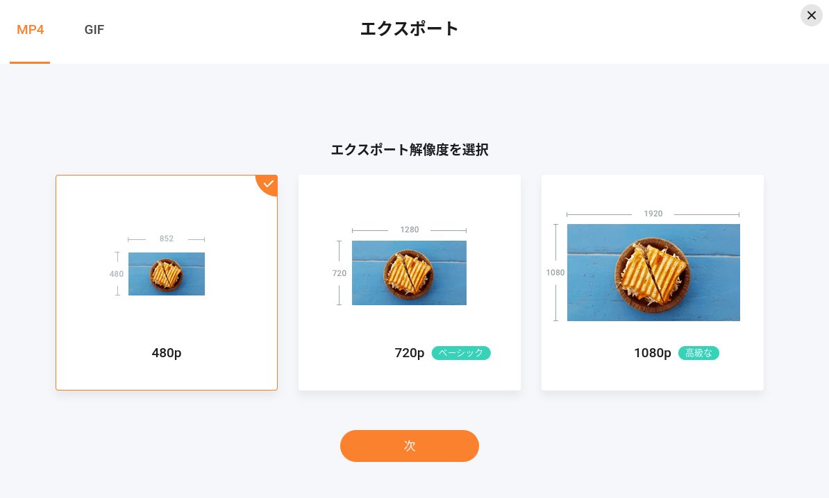Click the 480p label text
Screen dimensions: 829x498
pos(167,353)
